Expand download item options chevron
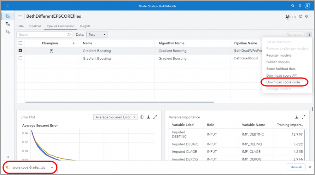This screenshot has height=175, width=315. (x=52, y=167)
